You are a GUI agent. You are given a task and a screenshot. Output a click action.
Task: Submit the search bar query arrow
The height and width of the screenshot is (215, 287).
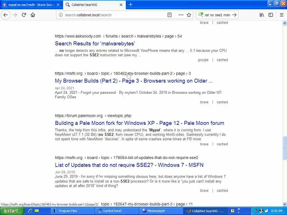point(234,15)
